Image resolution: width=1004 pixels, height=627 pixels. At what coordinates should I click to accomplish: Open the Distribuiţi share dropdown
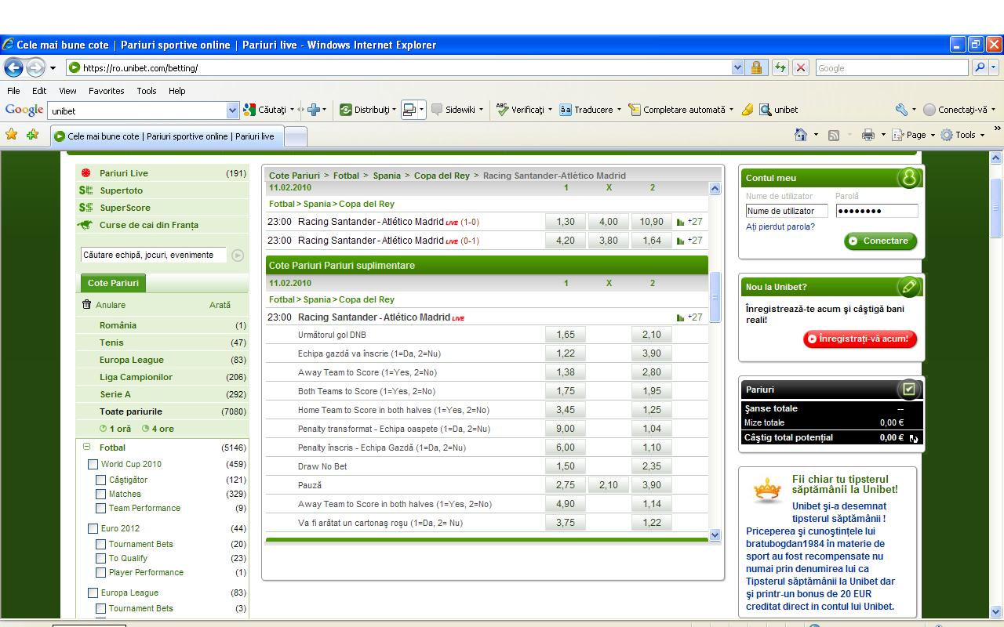(394, 110)
